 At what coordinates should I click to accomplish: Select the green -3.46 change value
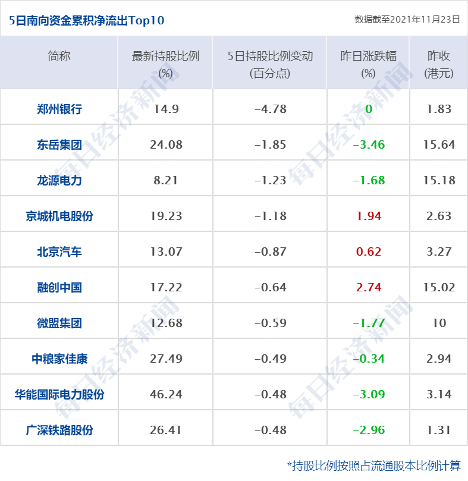(368, 144)
